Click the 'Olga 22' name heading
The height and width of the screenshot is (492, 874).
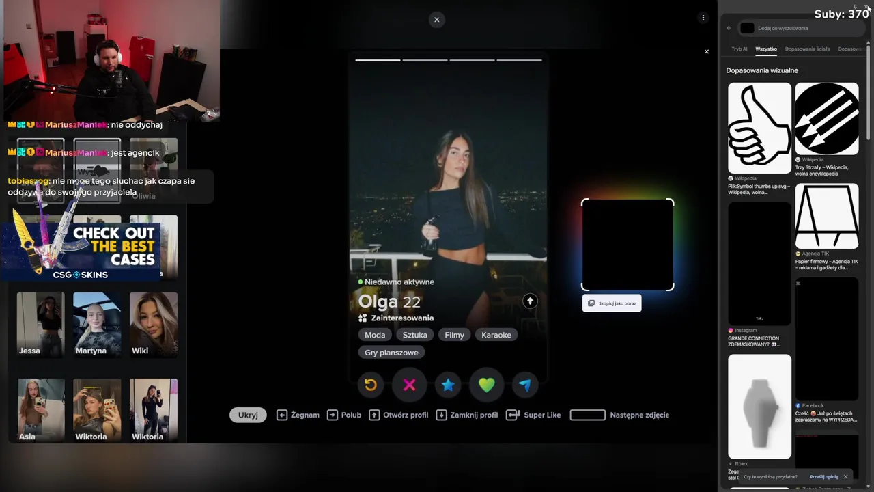pyautogui.click(x=389, y=301)
